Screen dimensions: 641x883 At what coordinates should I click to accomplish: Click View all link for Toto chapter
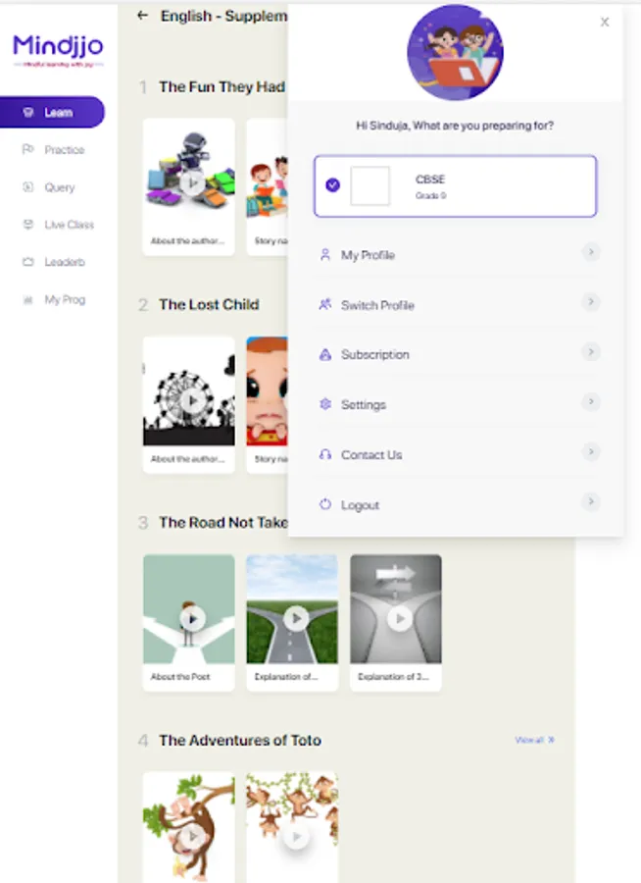534,740
